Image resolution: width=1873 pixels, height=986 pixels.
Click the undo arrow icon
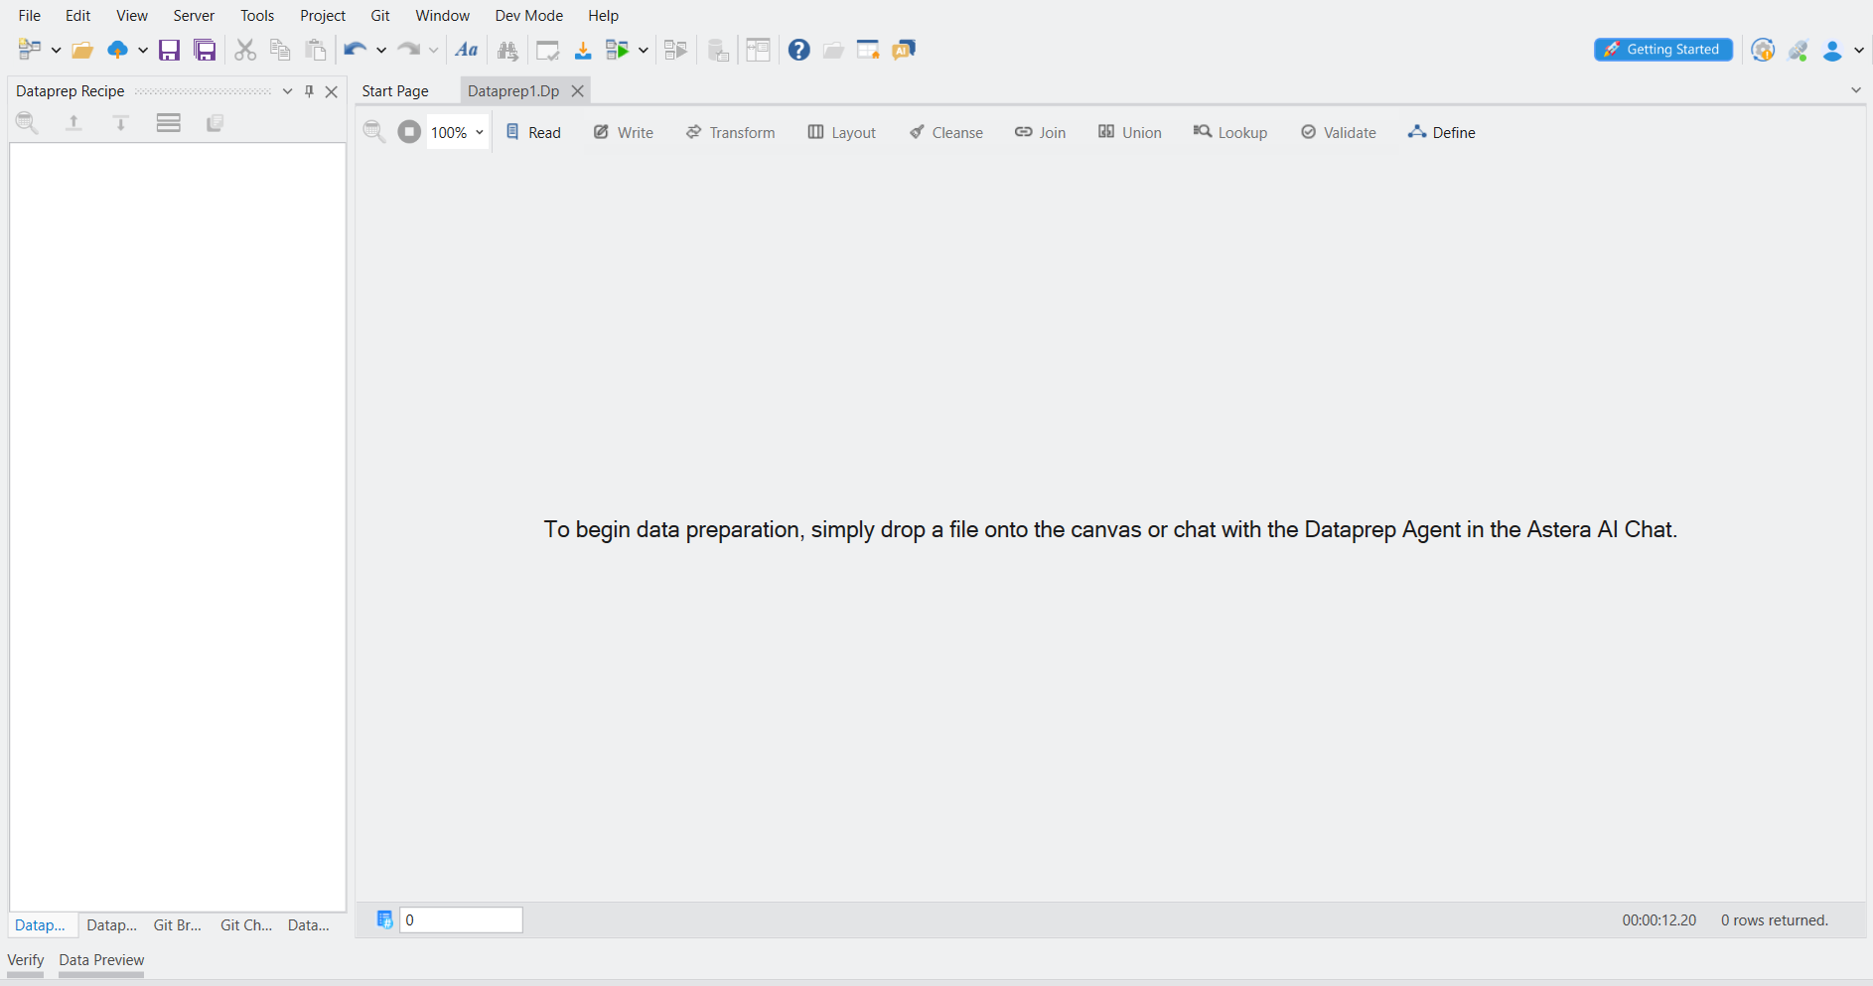(355, 51)
